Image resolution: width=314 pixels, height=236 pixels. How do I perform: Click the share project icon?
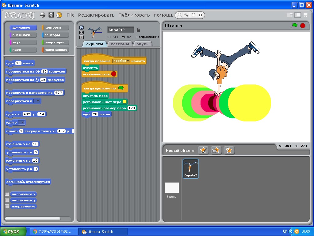[59, 15]
